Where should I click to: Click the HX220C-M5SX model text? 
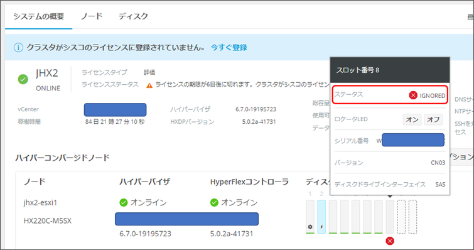coord(48,221)
